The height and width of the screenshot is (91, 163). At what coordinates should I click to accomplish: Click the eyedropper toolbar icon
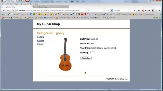[156, 11]
